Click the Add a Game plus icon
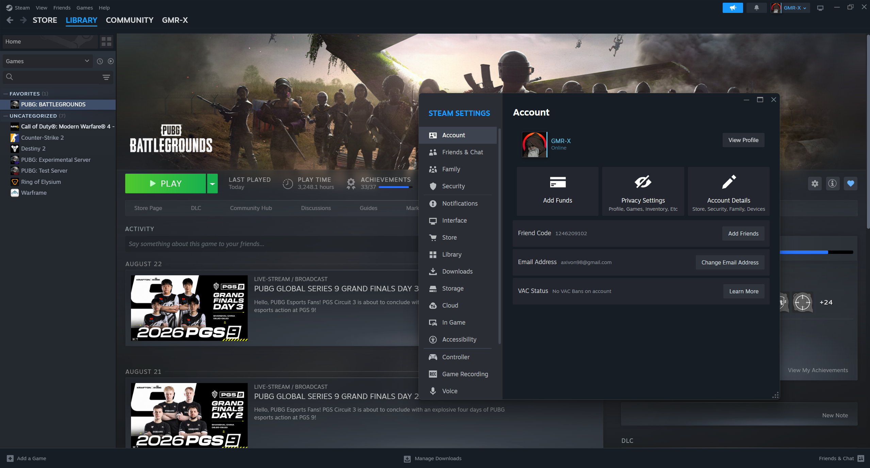The width and height of the screenshot is (870, 468). pyautogui.click(x=10, y=458)
